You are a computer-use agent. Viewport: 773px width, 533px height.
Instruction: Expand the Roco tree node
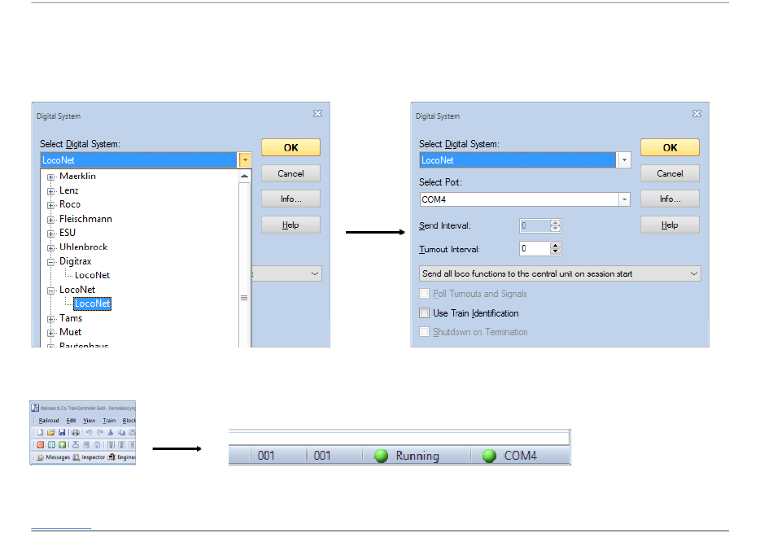tap(50, 204)
